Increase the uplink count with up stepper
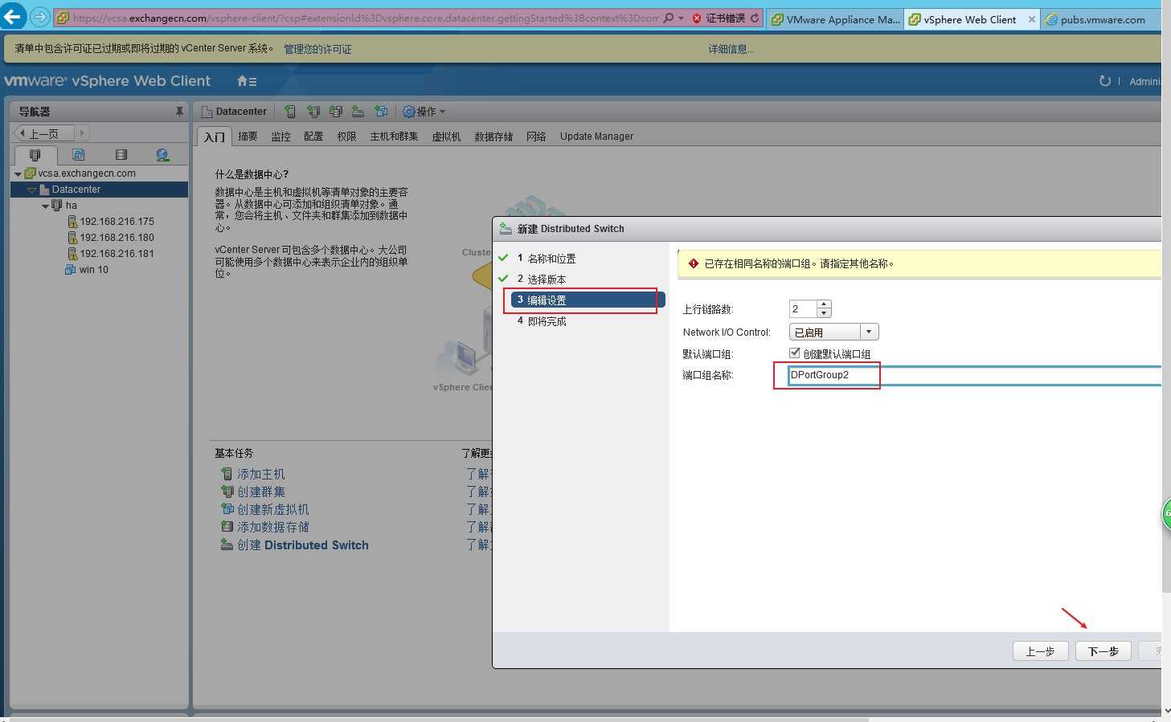Image resolution: width=1171 pixels, height=722 pixels. pyautogui.click(x=824, y=304)
